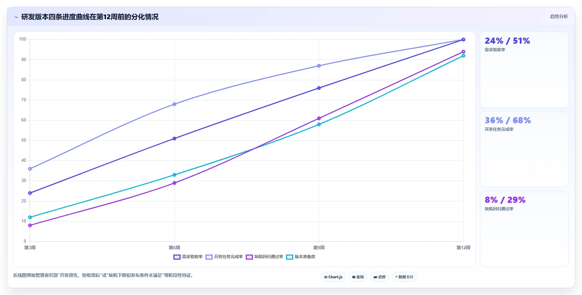The width and height of the screenshot is (582, 295).
Task: Select the 数据卡片 chip label
Action: (406, 277)
